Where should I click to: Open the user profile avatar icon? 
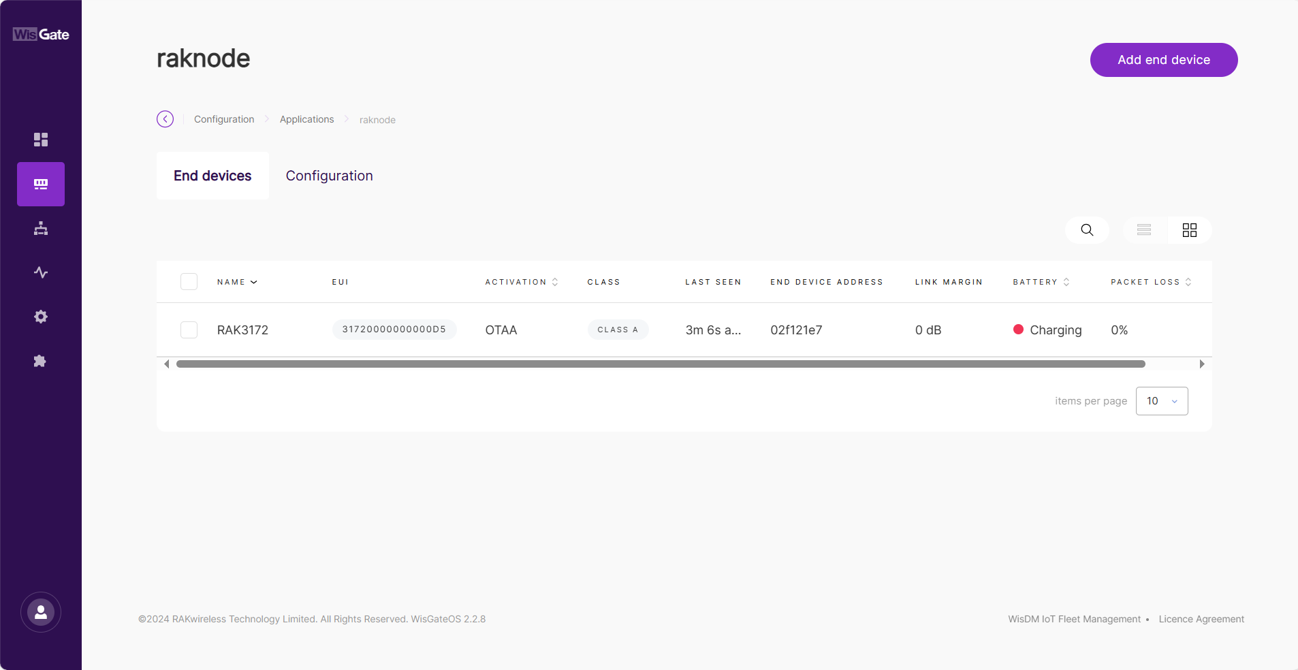[41, 612]
